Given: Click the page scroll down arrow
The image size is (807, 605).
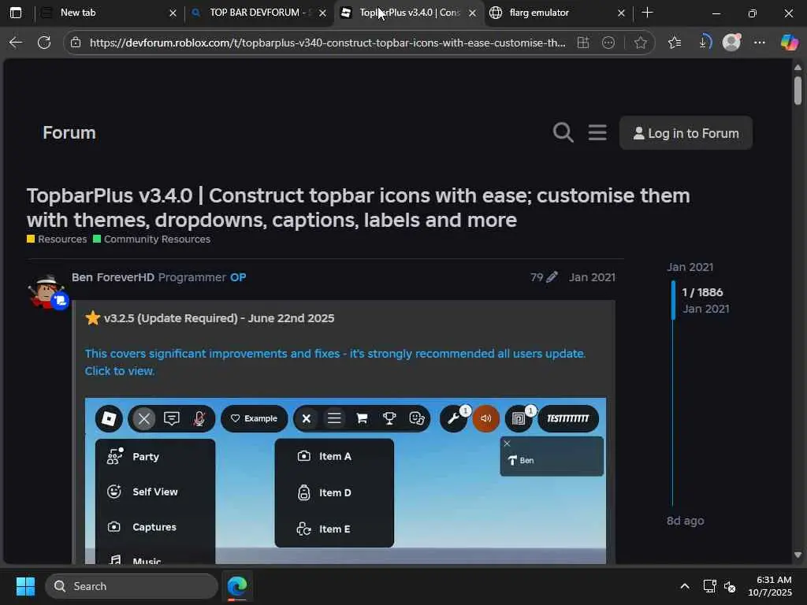Looking at the screenshot, I should [798, 555].
